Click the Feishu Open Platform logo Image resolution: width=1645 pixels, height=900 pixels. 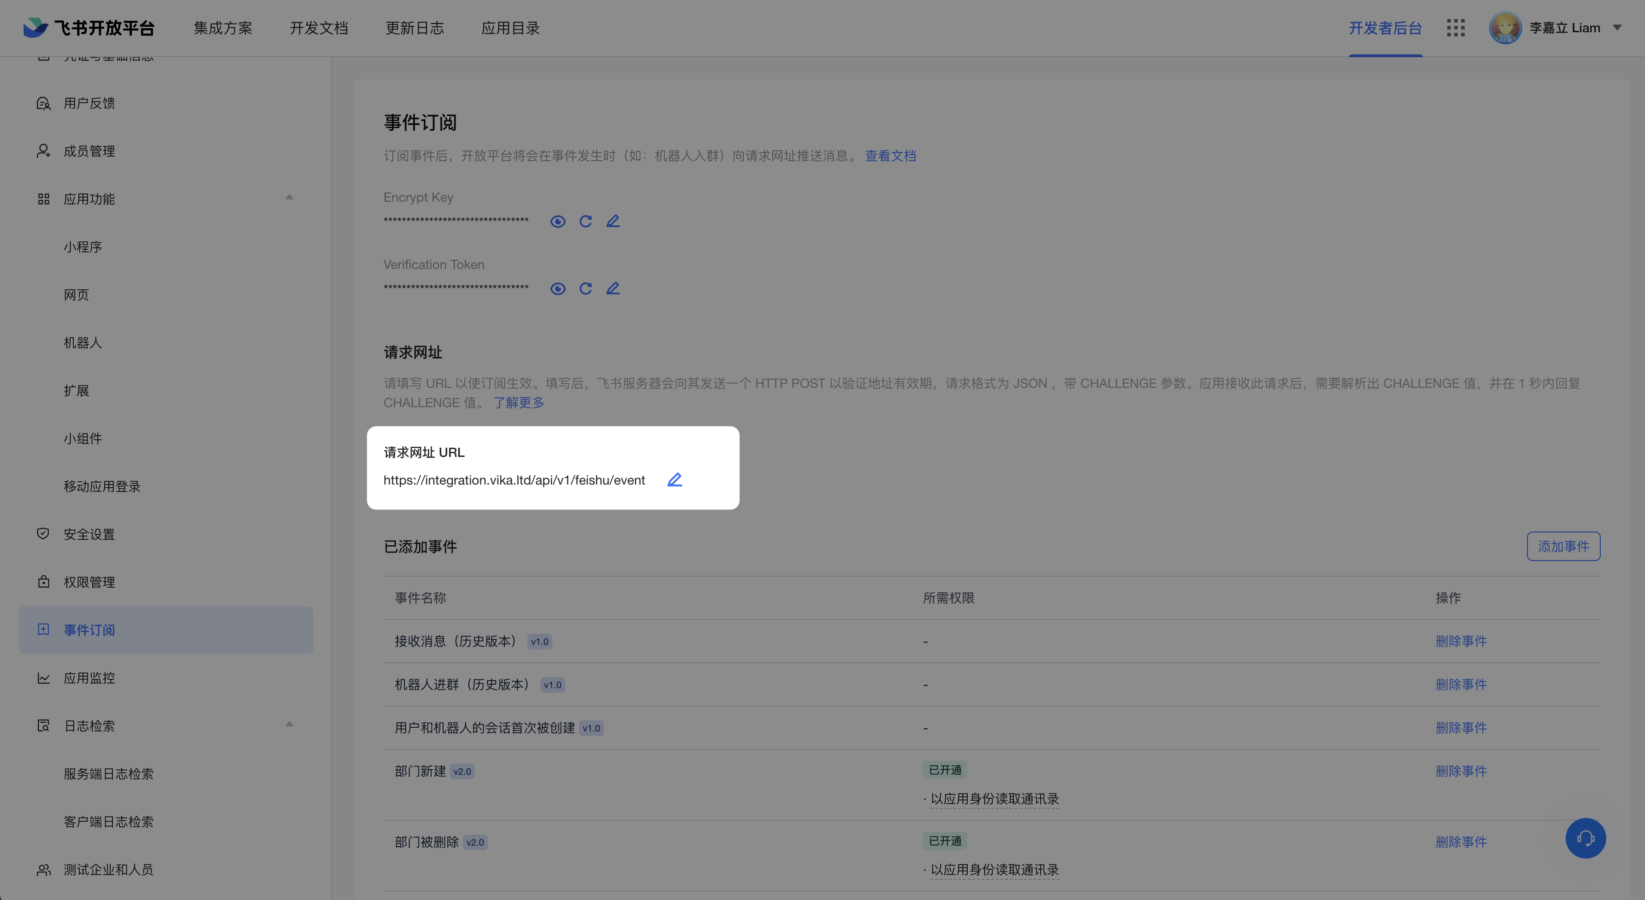[x=89, y=28]
